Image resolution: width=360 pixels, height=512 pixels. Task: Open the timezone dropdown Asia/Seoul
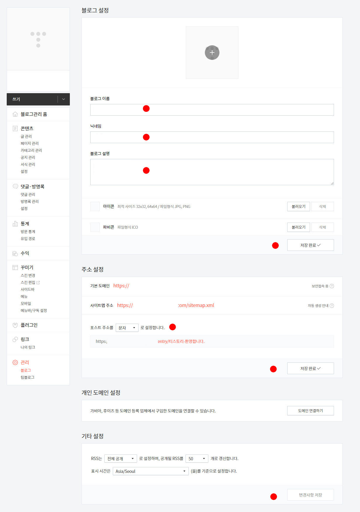click(150, 471)
